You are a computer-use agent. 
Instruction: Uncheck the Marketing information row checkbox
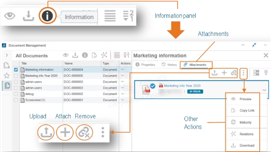16,70
